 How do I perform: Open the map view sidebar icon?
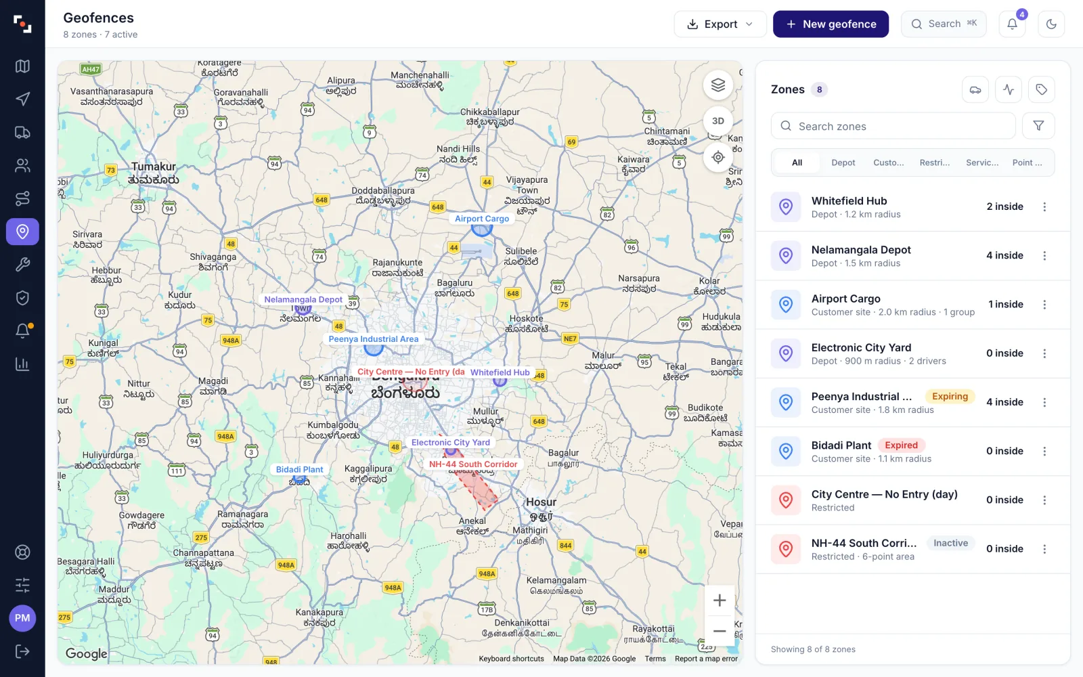22,66
